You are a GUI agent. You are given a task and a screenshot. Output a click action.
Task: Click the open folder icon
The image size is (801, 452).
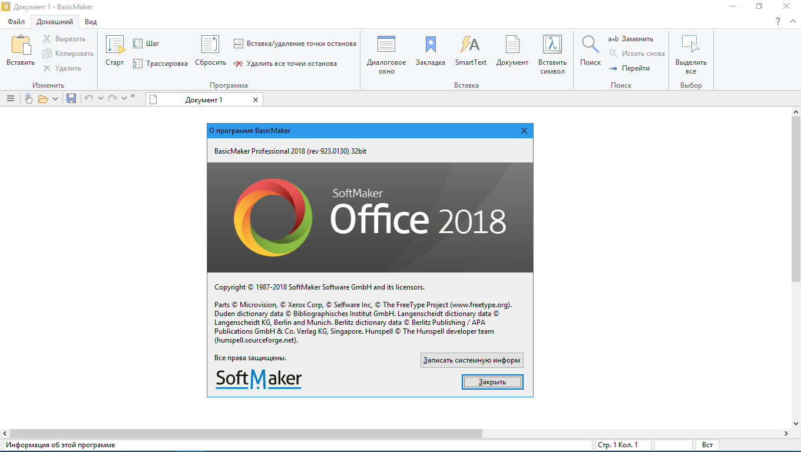(x=43, y=99)
